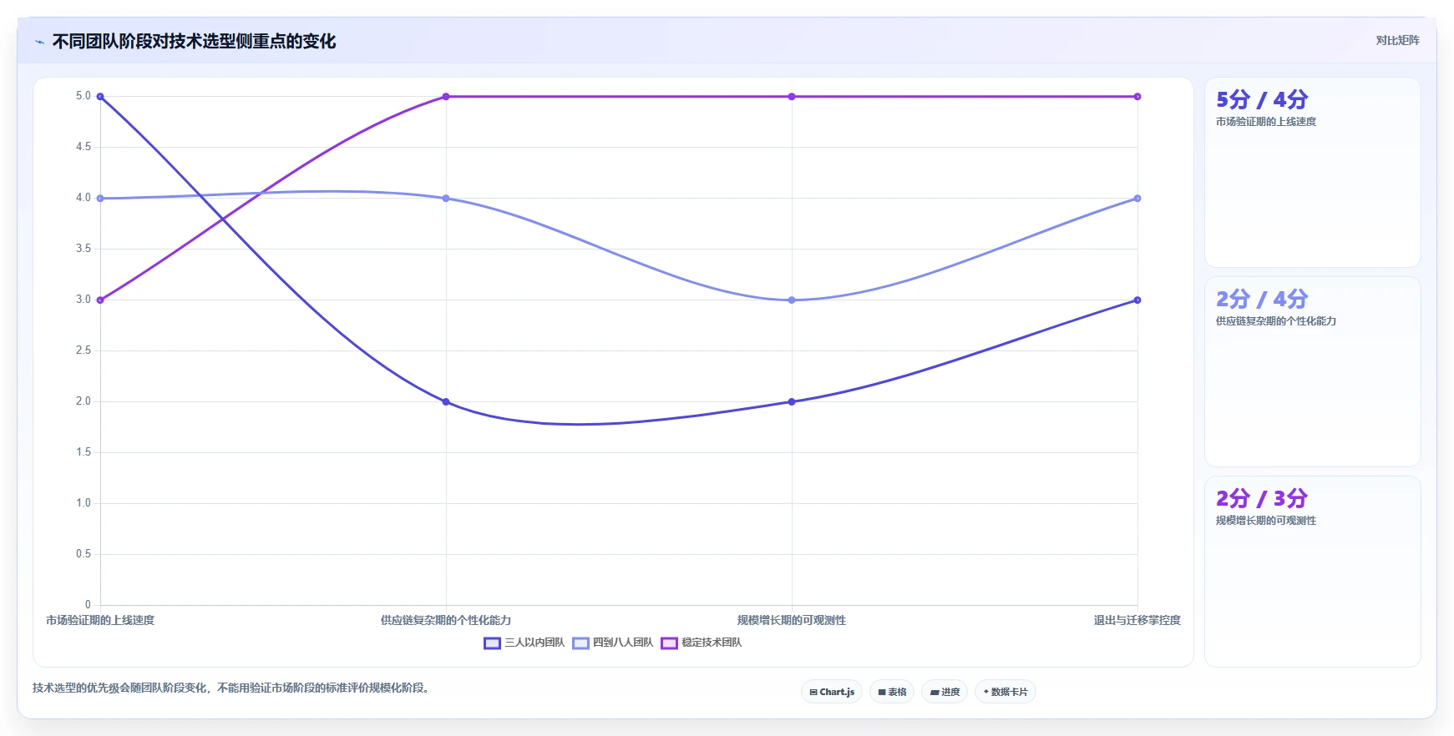
Task: Click the footer note starting 技术选型的优先级
Action: (231, 688)
